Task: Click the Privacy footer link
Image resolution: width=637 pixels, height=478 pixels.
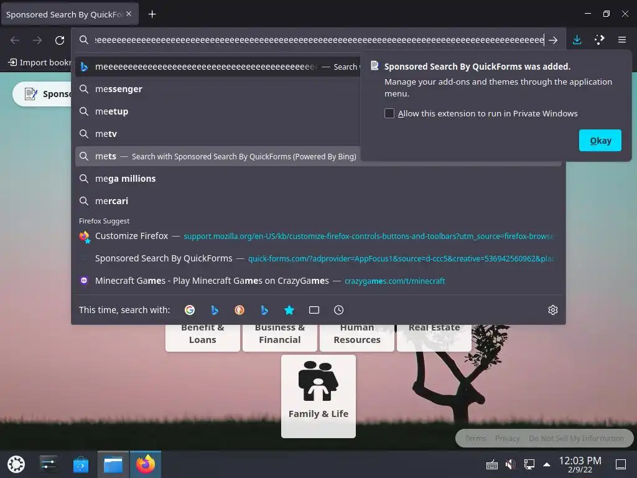Action: pyautogui.click(x=508, y=439)
